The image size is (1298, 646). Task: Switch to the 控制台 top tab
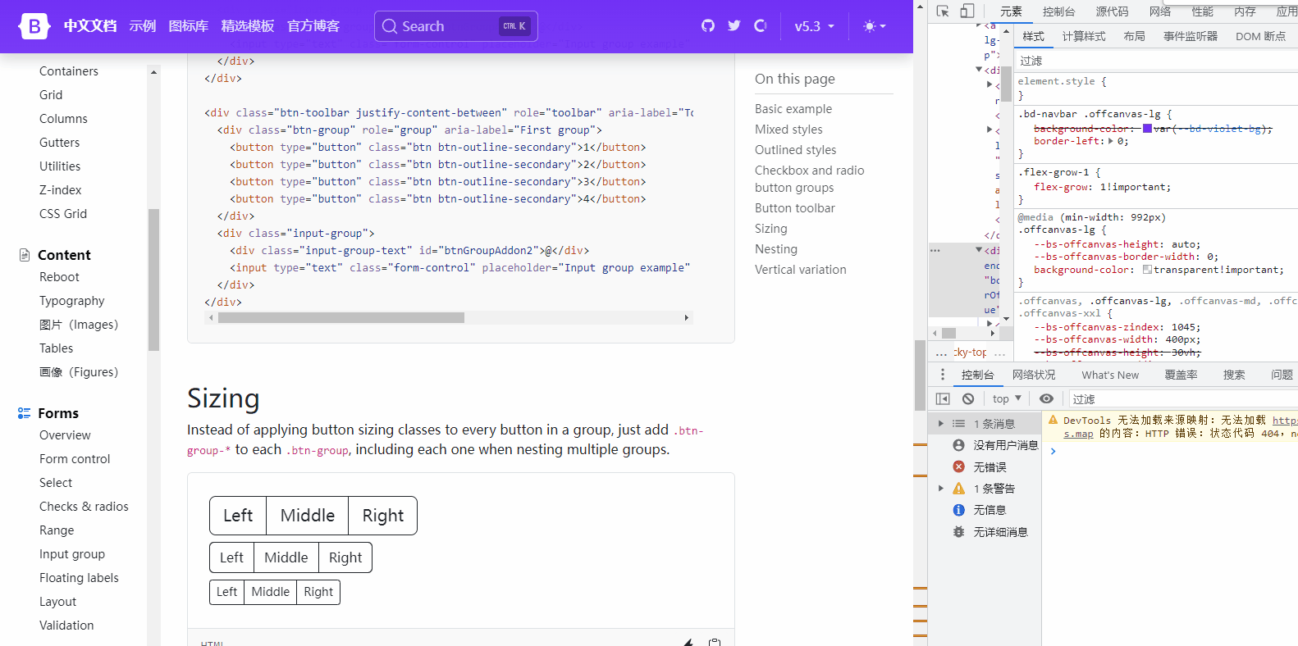point(1058,11)
